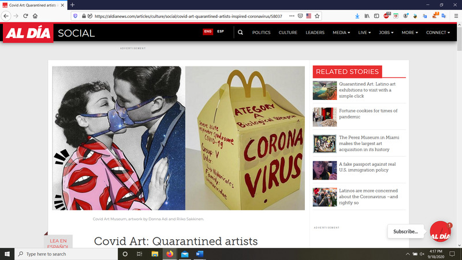Viewport: 462px width, 260px height.
Task: Switch site language to ENG
Action: 208,32
